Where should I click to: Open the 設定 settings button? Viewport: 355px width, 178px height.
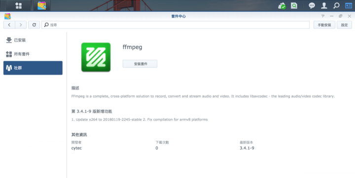[344, 25]
